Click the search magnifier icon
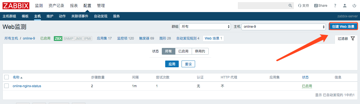360x104 pixels. click(290, 6)
